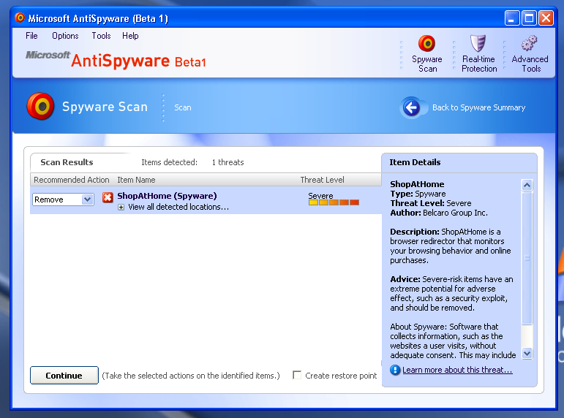Click Item Details scroll down arrow
This screenshot has width=564, height=418.
pos(527,353)
